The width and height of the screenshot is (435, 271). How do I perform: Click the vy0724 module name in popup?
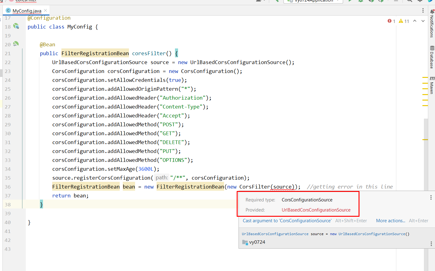point(257,242)
